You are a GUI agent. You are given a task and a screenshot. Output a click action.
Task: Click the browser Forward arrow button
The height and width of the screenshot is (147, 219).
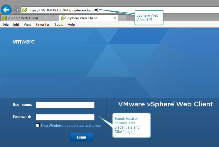(16, 10)
